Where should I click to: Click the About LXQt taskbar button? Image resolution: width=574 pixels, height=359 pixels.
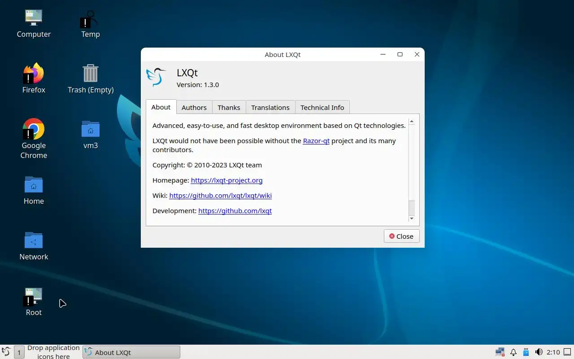(131, 352)
